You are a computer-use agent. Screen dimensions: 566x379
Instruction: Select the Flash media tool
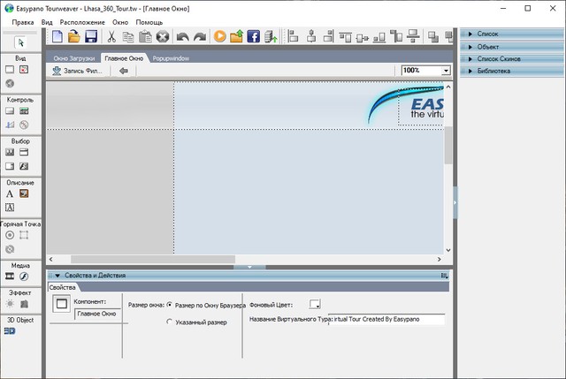pyautogui.click(x=24, y=277)
